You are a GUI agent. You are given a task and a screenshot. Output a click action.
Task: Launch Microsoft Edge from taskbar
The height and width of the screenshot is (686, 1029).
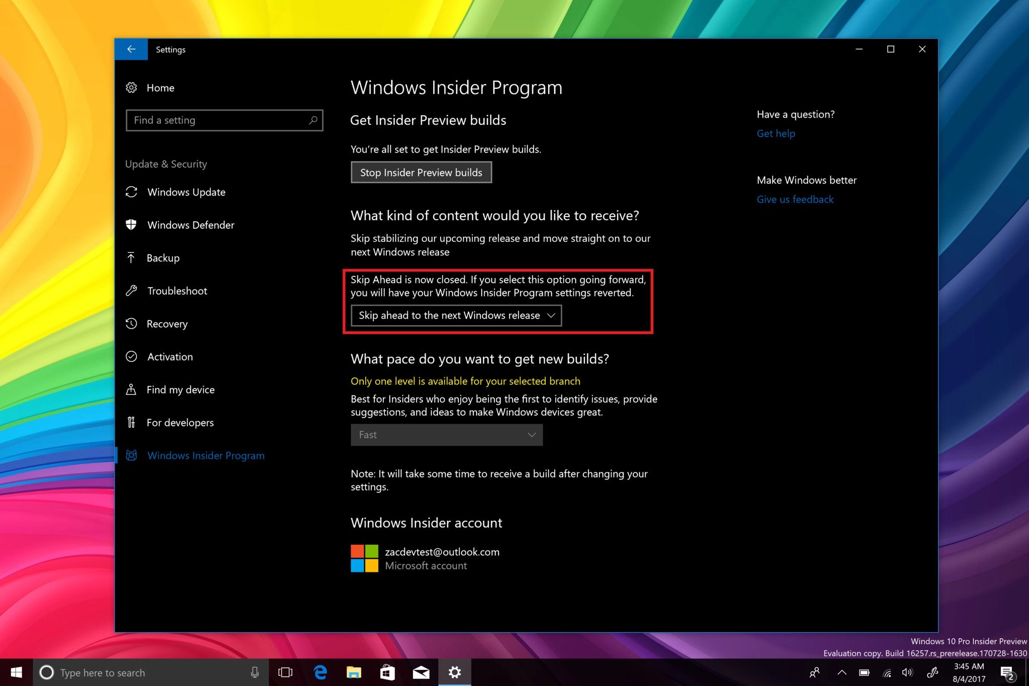pos(320,672)
